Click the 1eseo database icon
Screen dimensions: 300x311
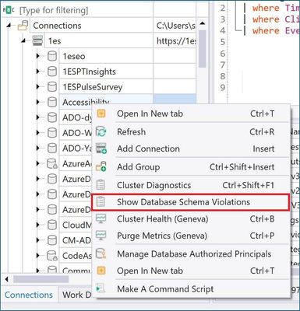(52, 56)
